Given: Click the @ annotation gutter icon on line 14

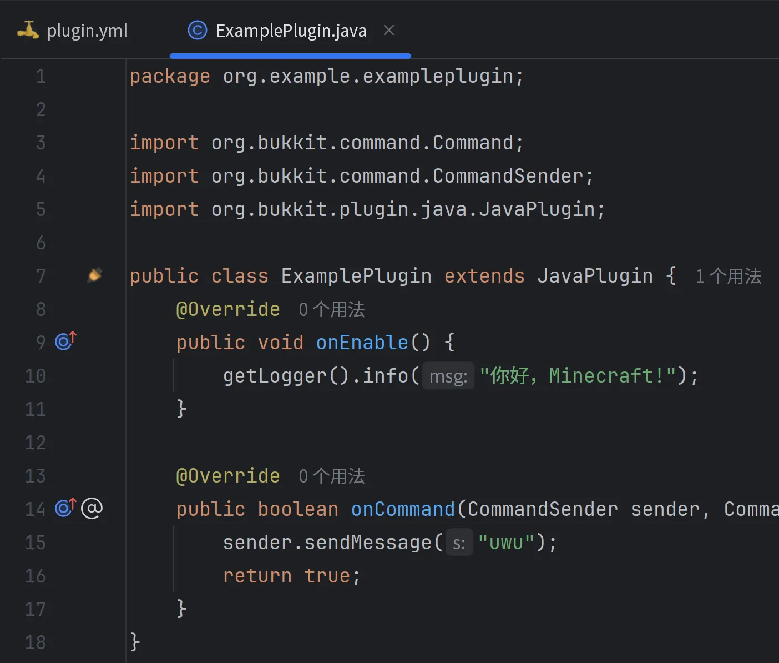Looking at the screenshot, I should click(92, 508).
